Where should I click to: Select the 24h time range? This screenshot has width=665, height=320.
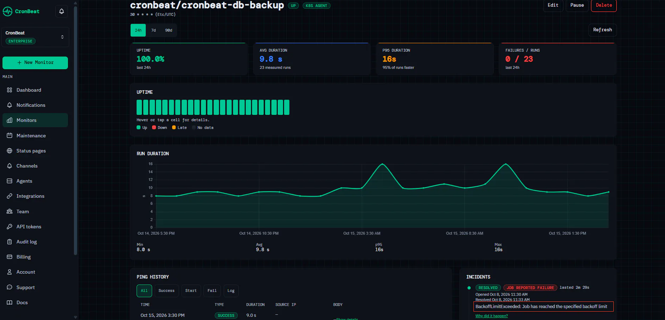tap(138, 30)
